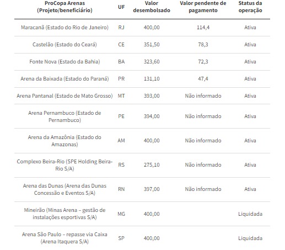Screen dimensions: 285x250
Task: Select the Arena da Amazônia project cell
Action: tap(64, 141)
